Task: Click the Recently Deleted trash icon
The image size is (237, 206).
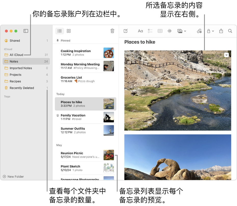Action: [6, 88]
